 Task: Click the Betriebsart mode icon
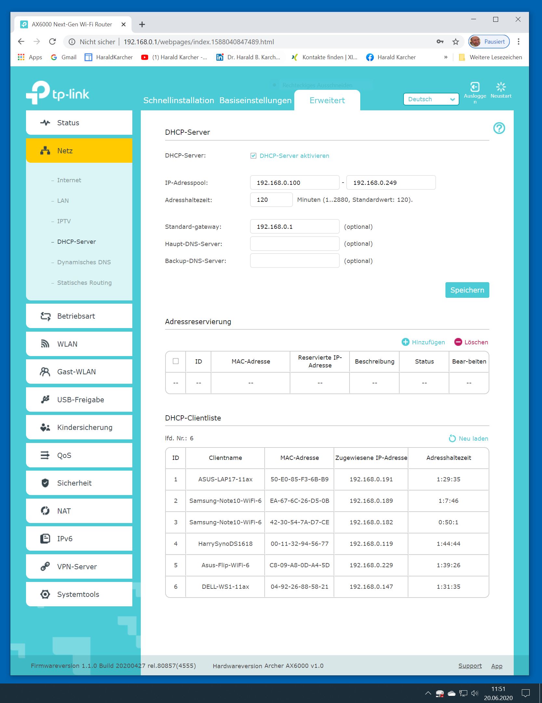[45, 316]
